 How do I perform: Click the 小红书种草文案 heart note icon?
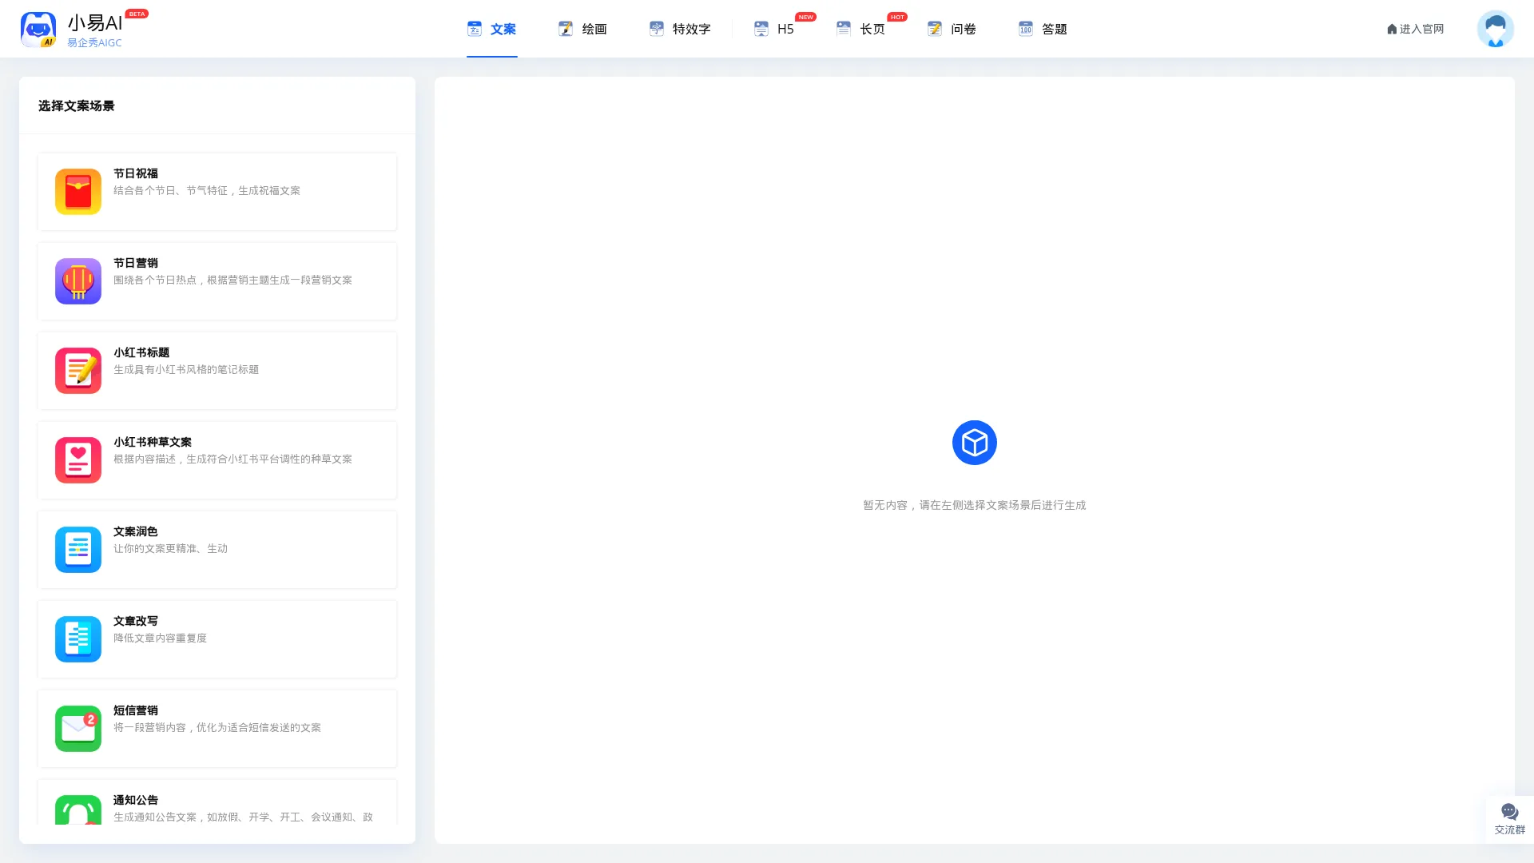tap(78, 460)
